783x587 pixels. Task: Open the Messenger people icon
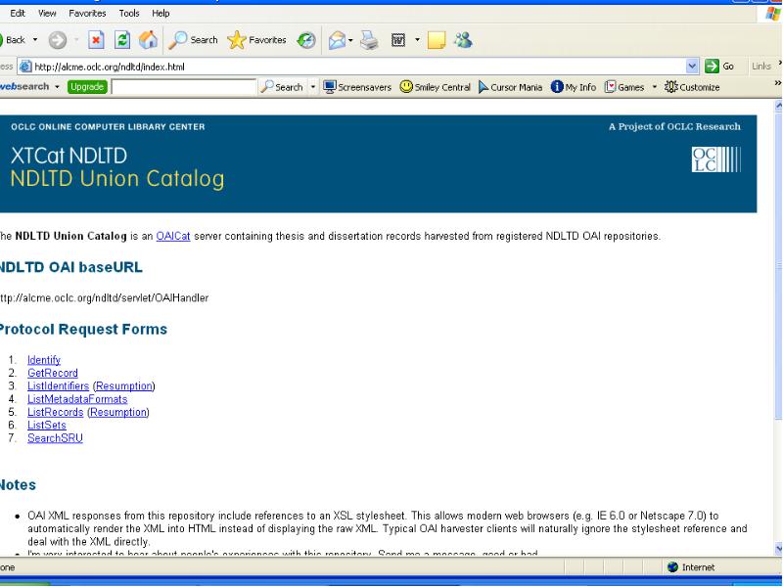tap(463, 40)
